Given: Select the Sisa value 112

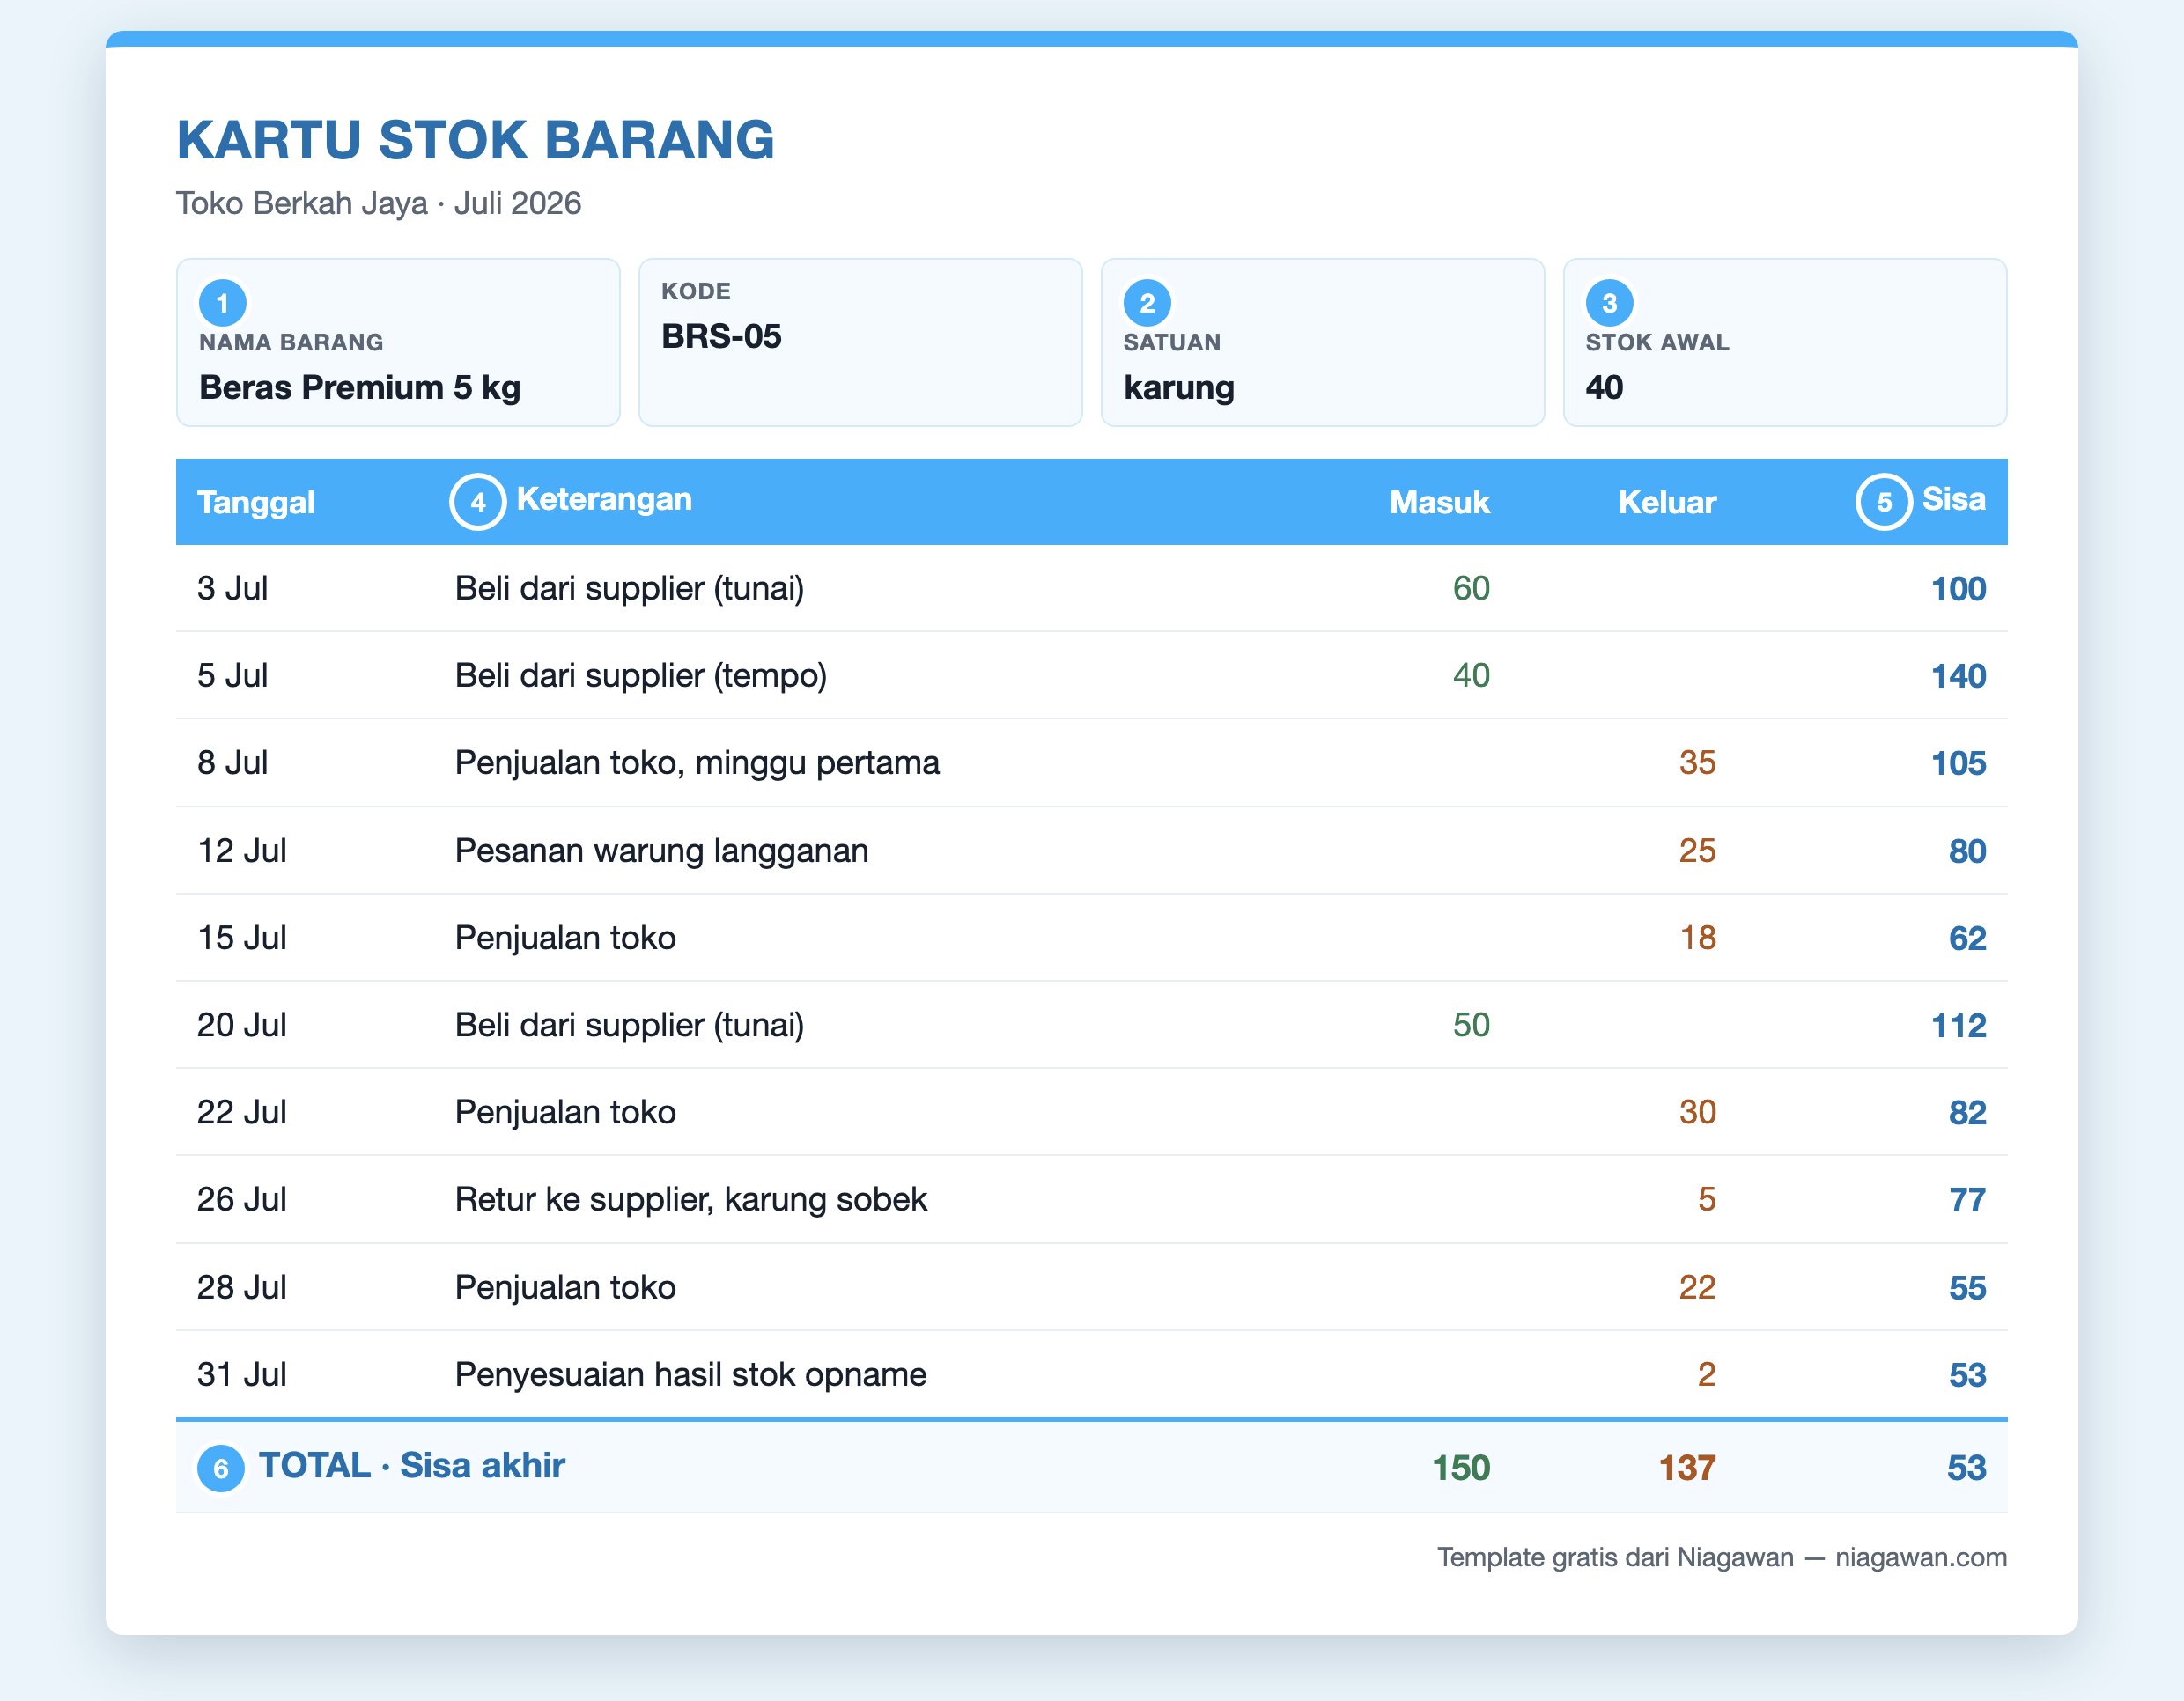Looking at the screenshot, I should coord(1958,1025).
